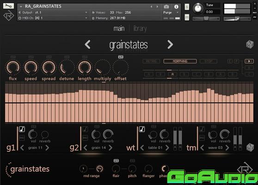This screenshot has width=258, height=185.
Task: Click the flanger knob
Action: coord(148,169)
